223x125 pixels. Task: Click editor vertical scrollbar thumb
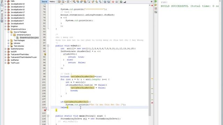pyautogui.click(x=150, y=86)
